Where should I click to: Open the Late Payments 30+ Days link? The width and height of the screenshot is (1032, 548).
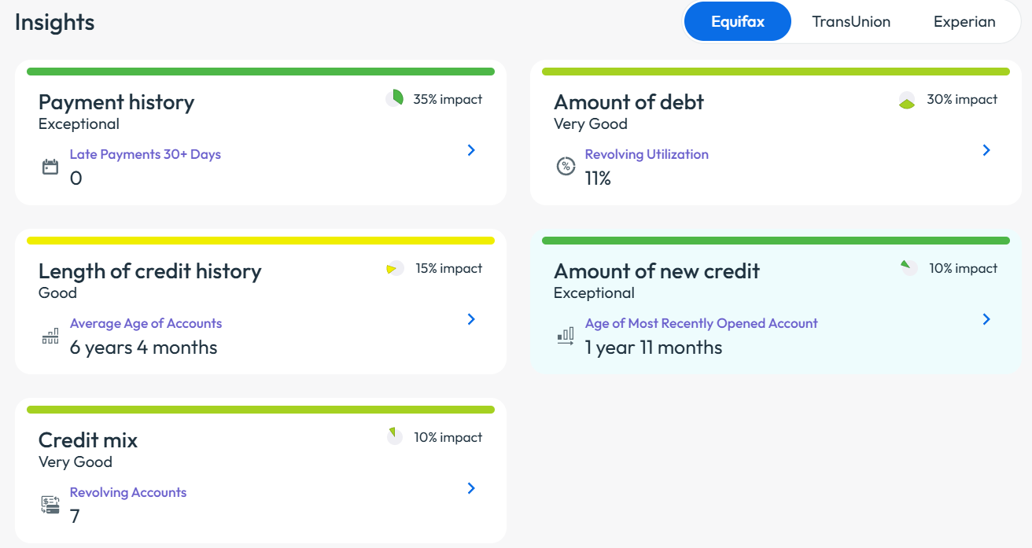(x=145, y=154)
